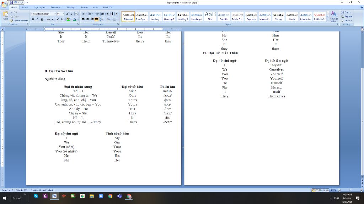
Task: Click the Office button
Action: (x=4, y=4)
